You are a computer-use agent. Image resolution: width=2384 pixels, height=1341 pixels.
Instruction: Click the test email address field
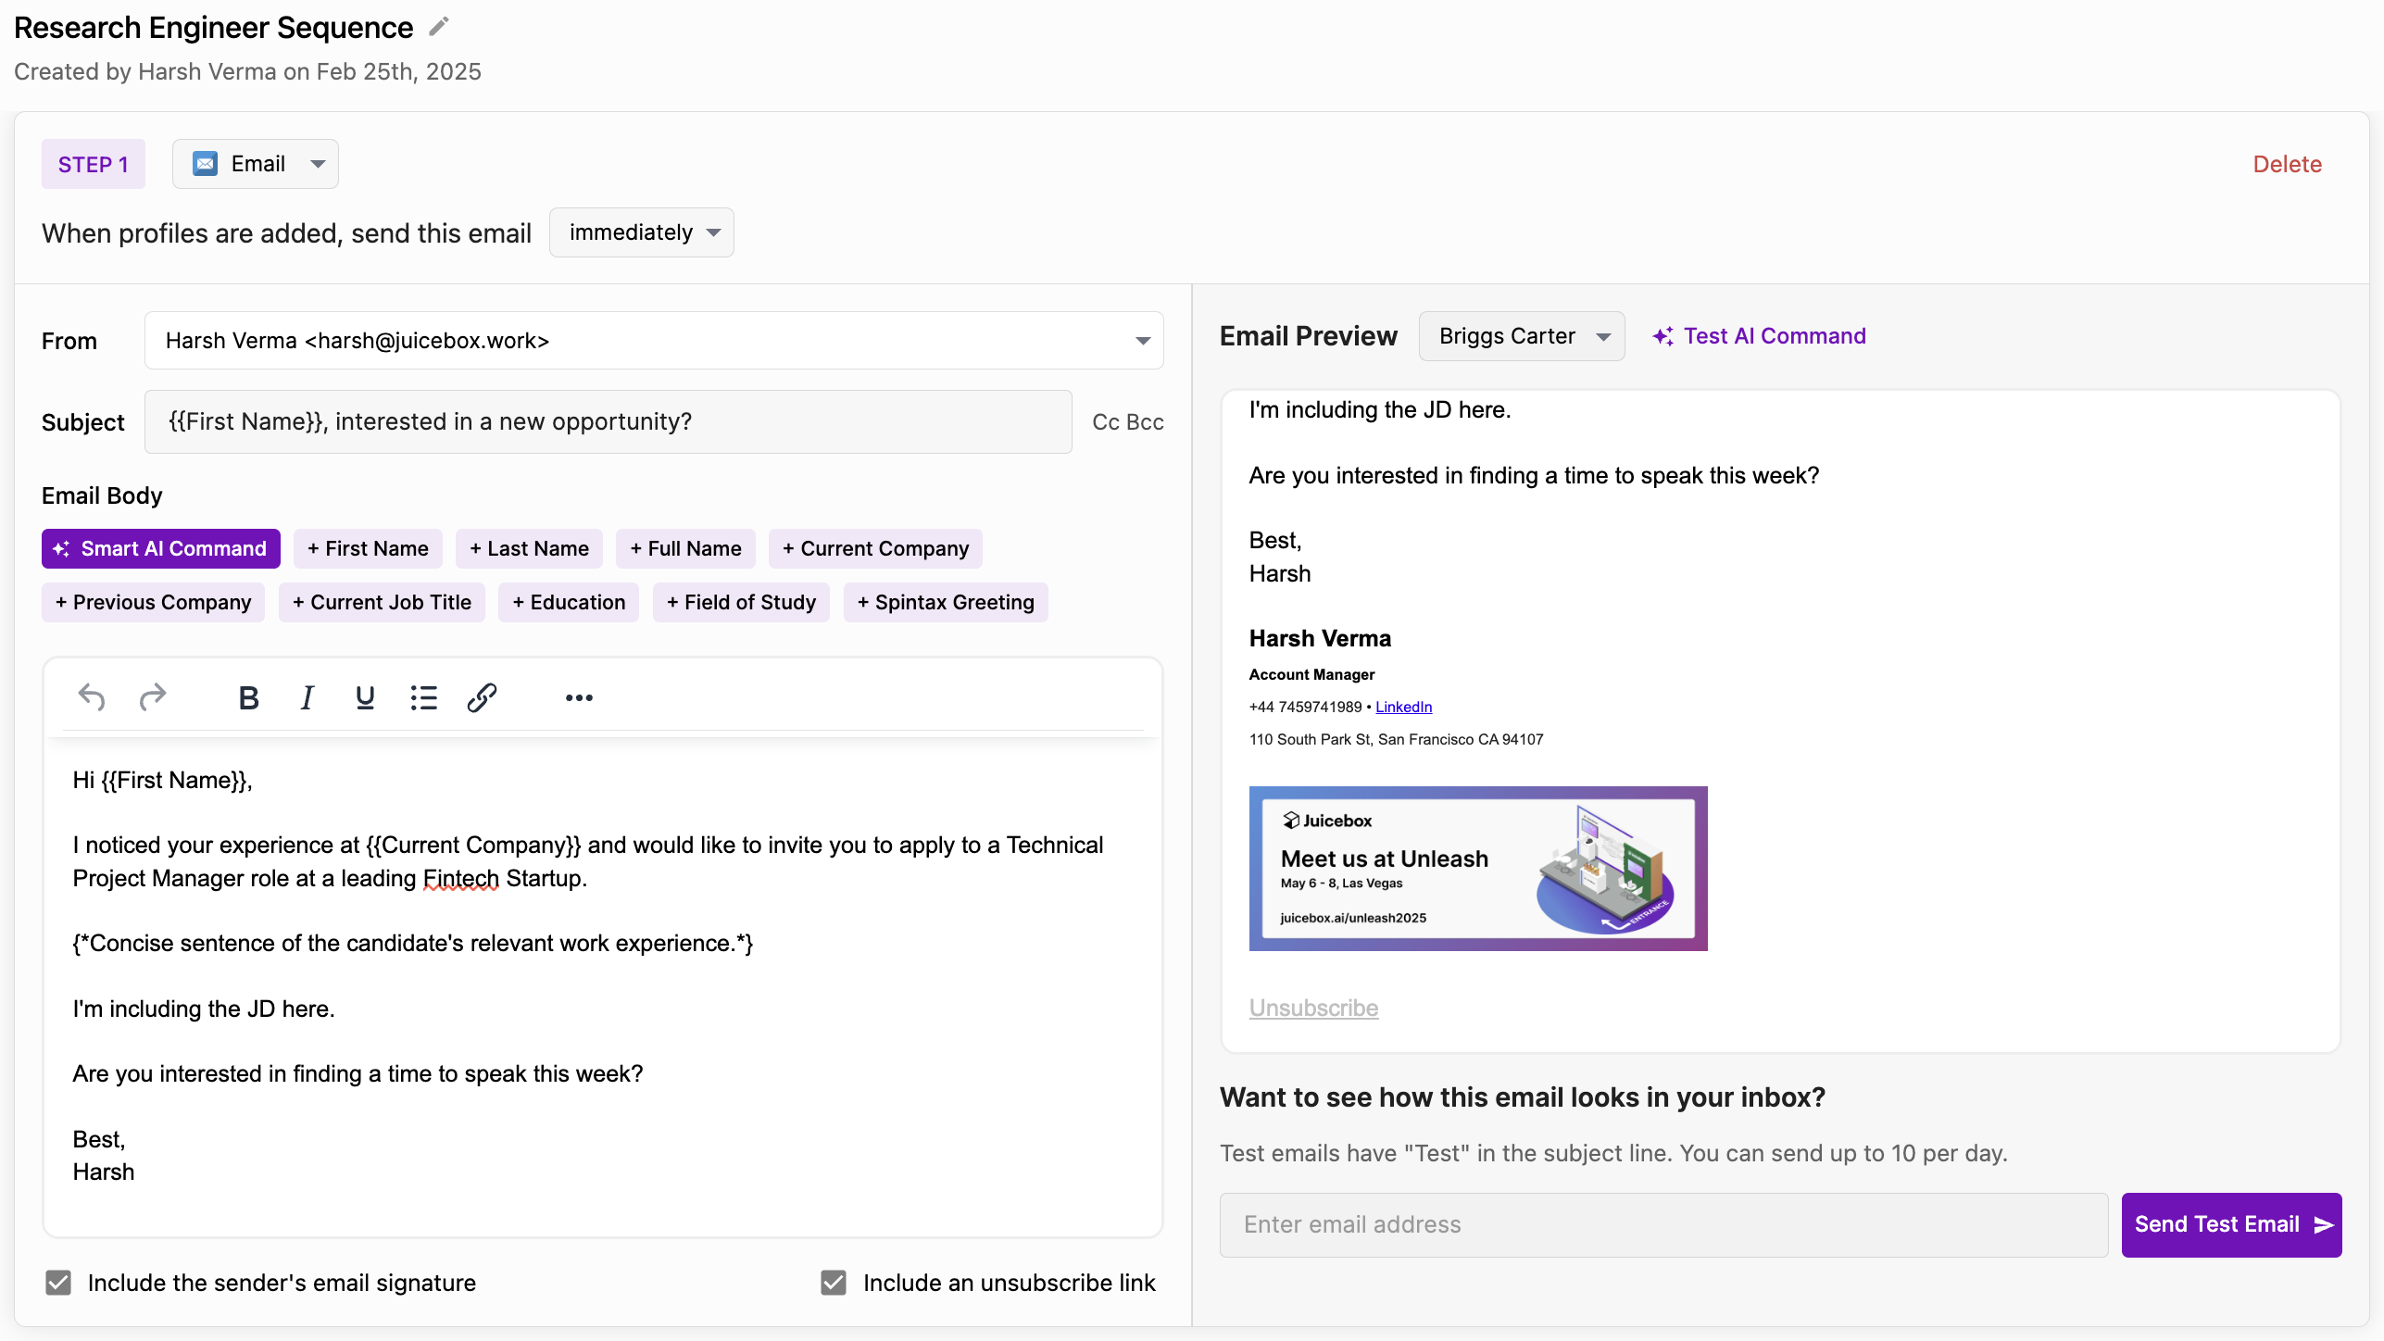[1663, 1224]
